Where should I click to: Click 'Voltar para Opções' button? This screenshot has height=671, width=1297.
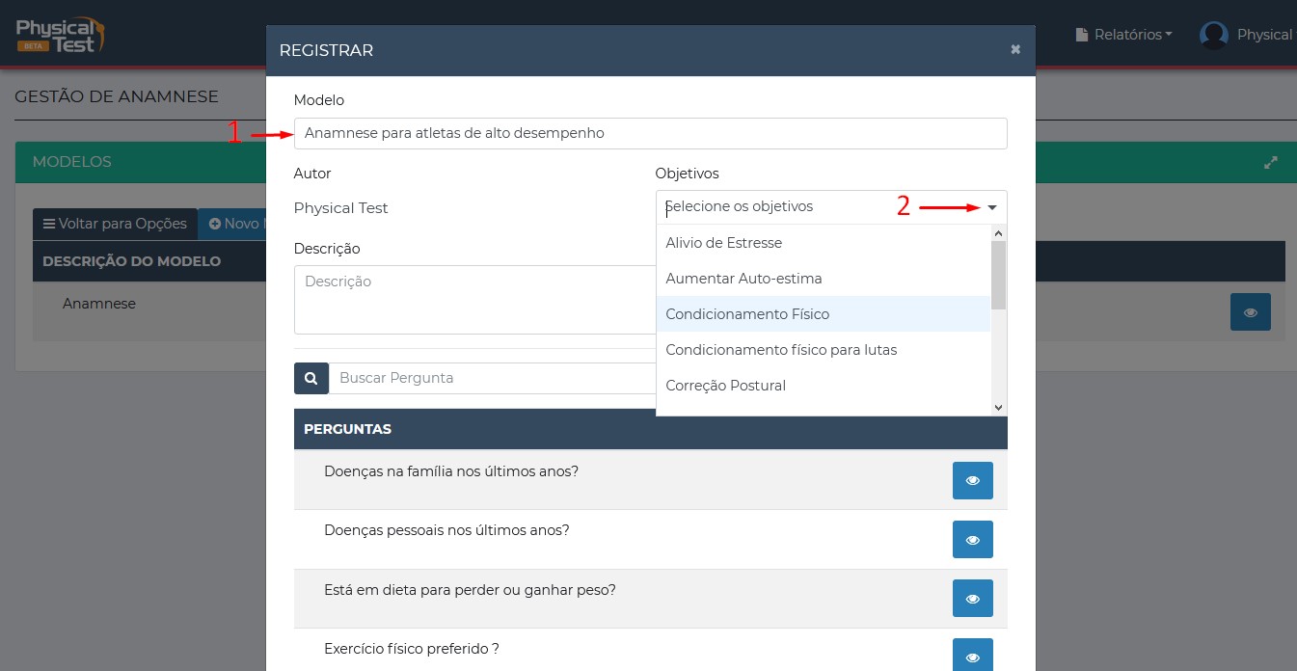[115, 224]
